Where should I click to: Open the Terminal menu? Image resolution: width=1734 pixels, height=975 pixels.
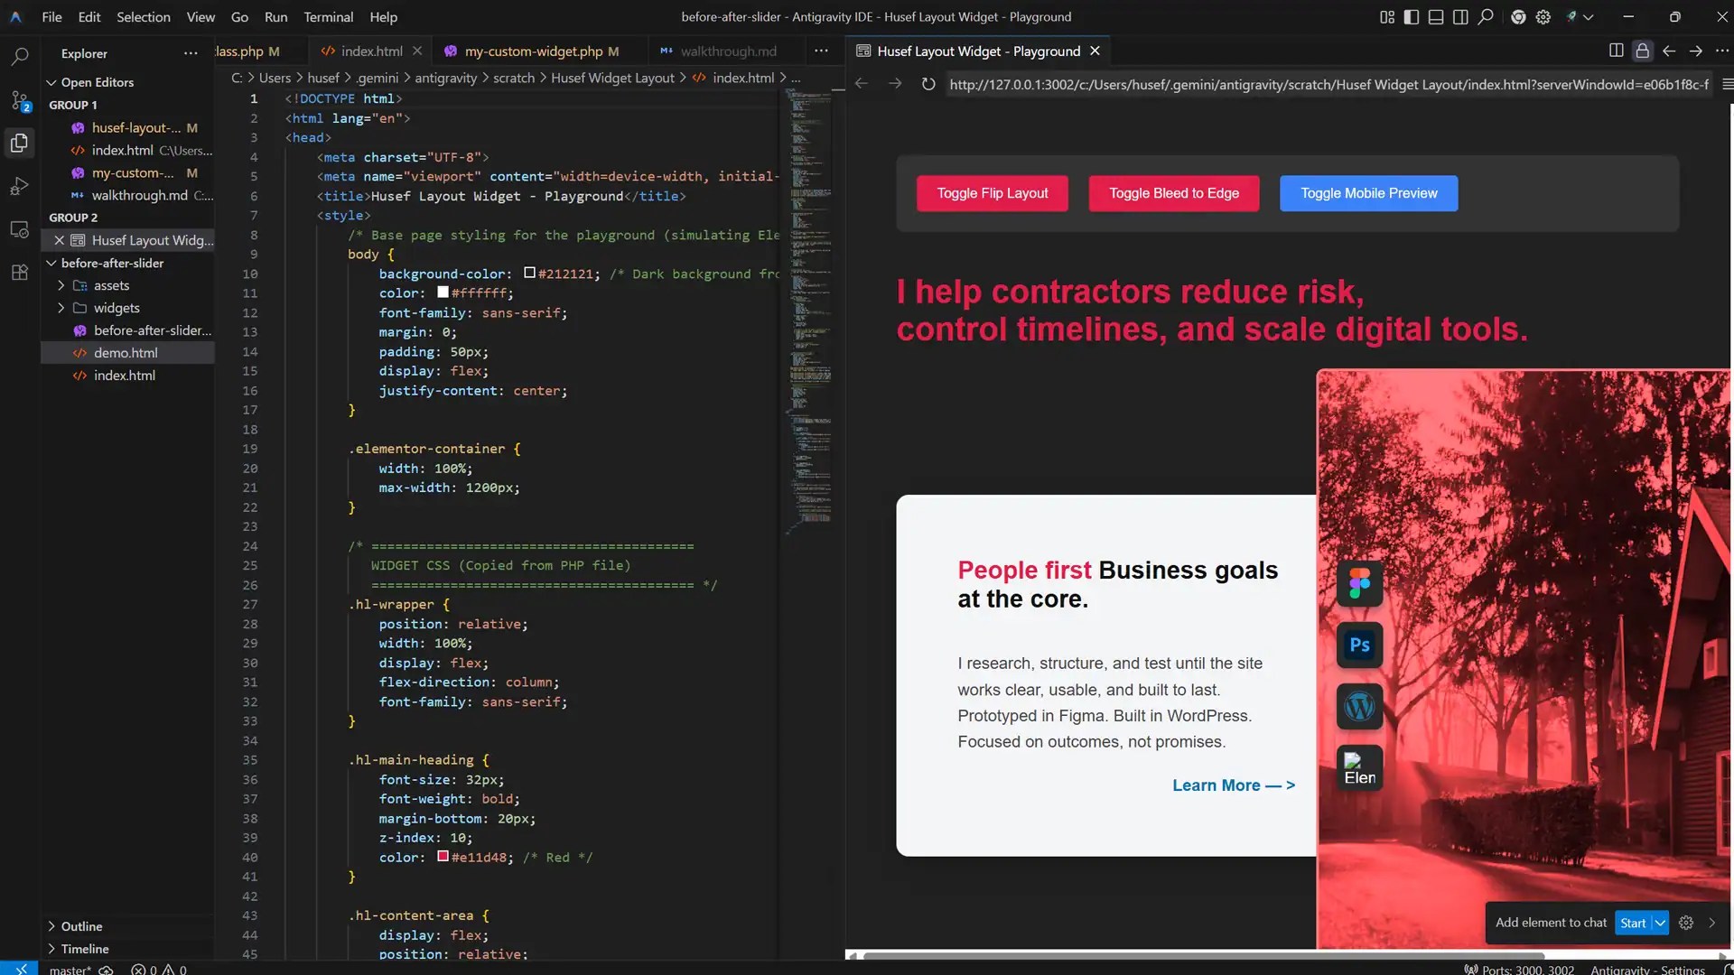pos(328,16)
